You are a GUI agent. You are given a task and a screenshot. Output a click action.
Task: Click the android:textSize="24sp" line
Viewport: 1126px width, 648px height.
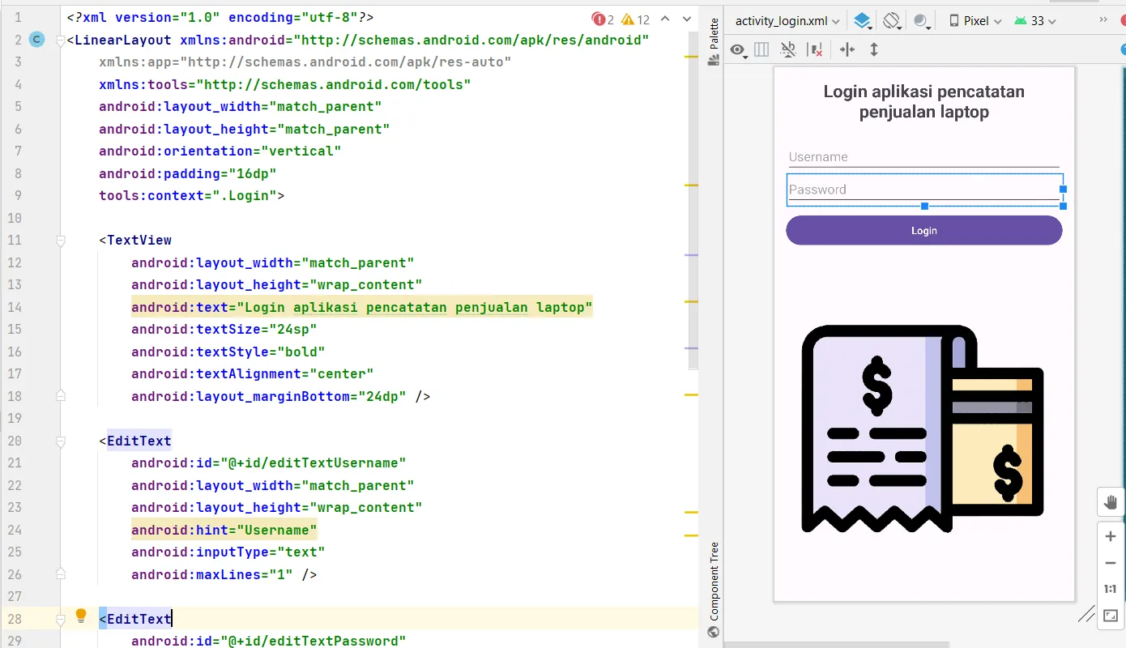224,329
